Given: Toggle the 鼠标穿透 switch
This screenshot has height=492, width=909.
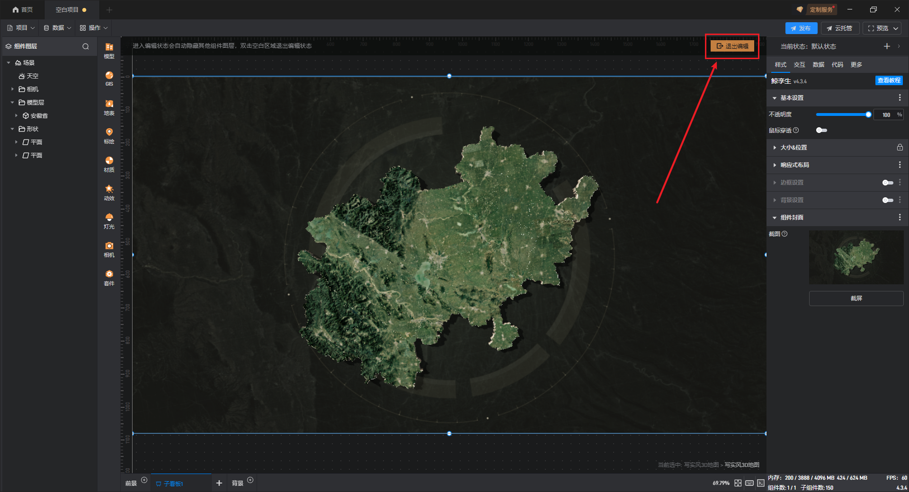Looking at the screenshot, I should coord(821,130).
